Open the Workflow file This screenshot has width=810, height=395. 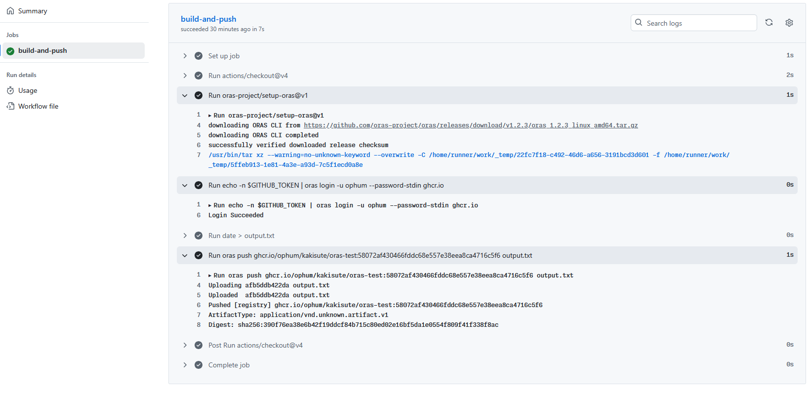[38, 106]
